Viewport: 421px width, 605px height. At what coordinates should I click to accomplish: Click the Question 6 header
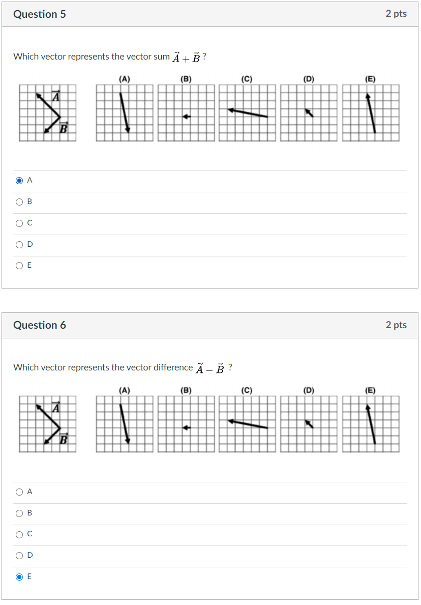pyautogui.click(x=40, y=325)
